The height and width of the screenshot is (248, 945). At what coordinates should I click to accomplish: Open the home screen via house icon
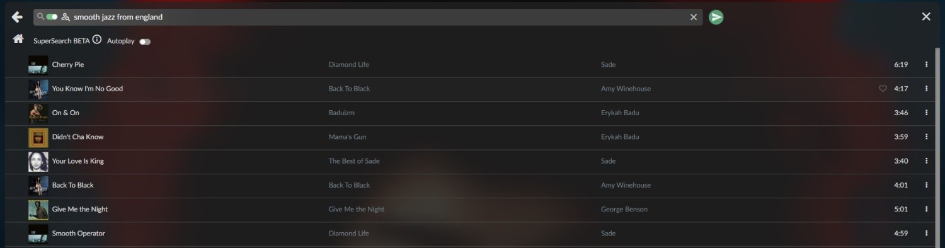[x=18, y=40]
